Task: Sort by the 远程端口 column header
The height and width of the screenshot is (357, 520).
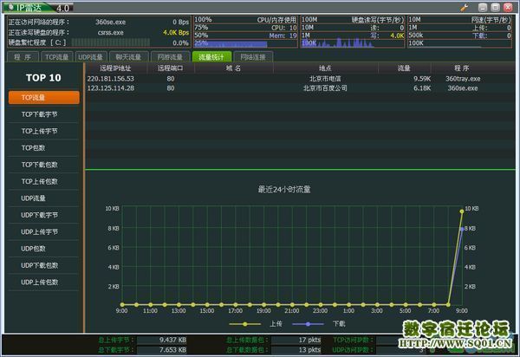Action: click(171, 68)
